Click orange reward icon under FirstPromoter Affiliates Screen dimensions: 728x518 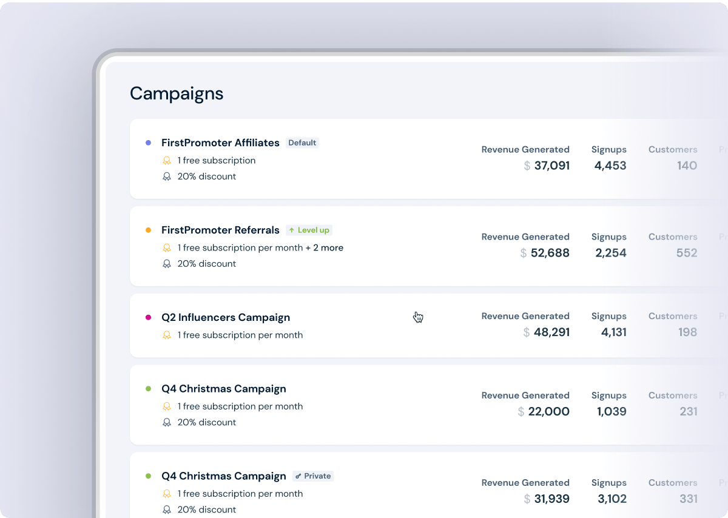coord(167,161)
